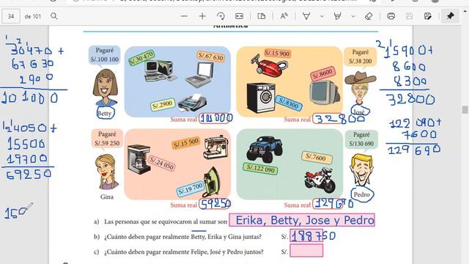Click the Save As icon

[428, 16]
